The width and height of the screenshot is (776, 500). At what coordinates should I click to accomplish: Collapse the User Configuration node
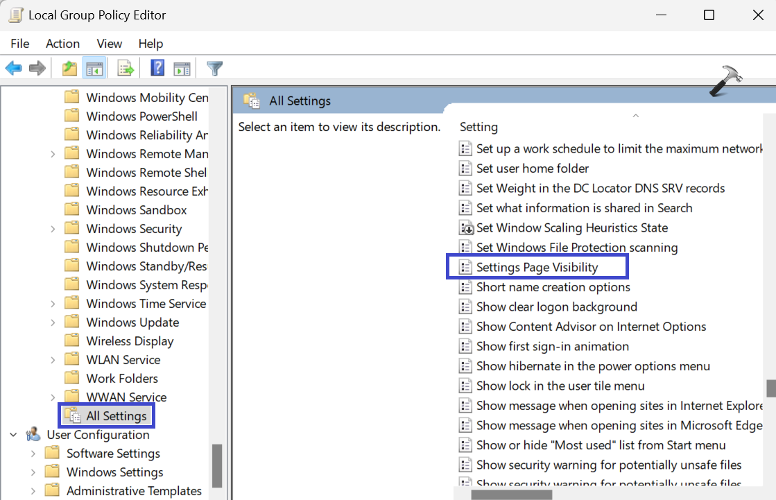[x=14, y=435]
